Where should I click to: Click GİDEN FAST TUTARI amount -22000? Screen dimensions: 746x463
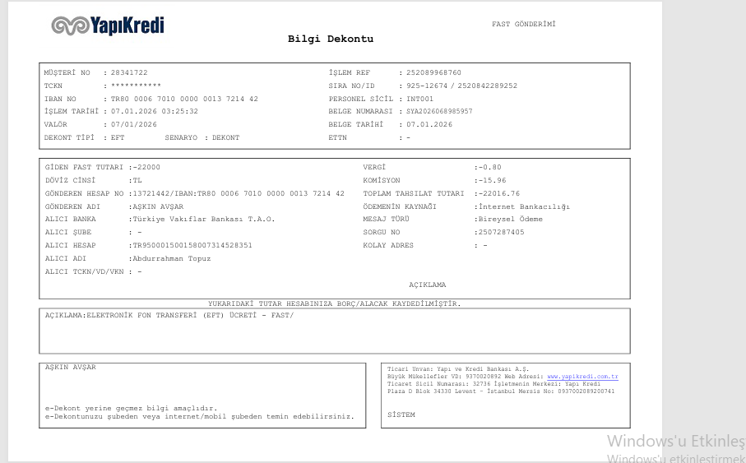(146, 167)
